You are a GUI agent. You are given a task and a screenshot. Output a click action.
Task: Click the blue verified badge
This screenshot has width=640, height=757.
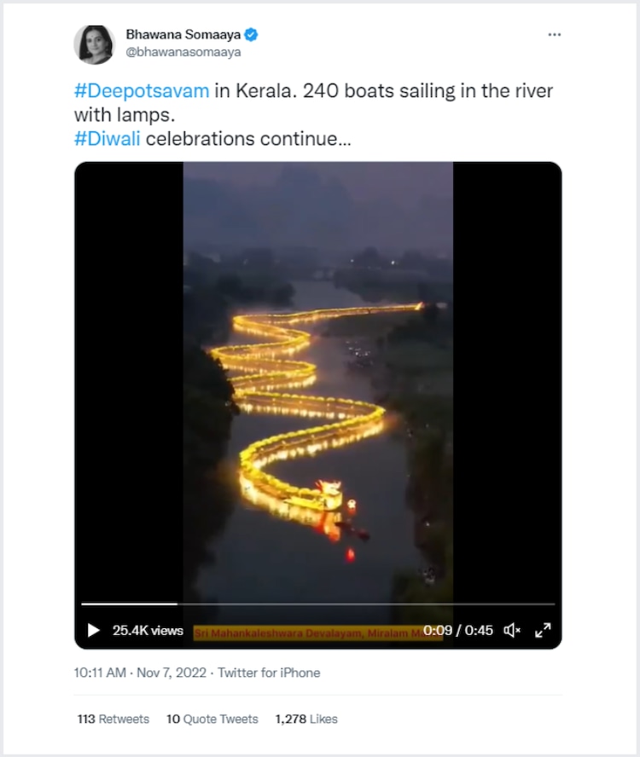click(252, 35)
